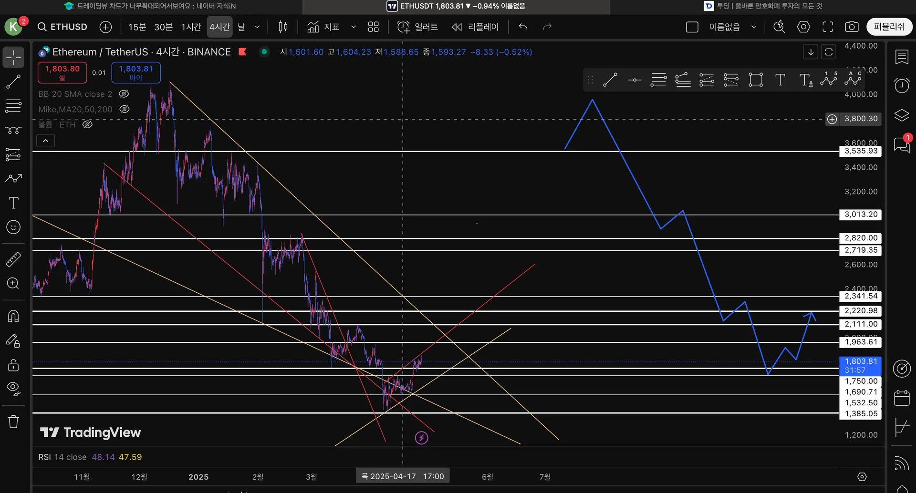The height and width of the screenshot is (493, 916).
Task: Select the Text tool in left toolbar
Action: click(x=13, y=203)
